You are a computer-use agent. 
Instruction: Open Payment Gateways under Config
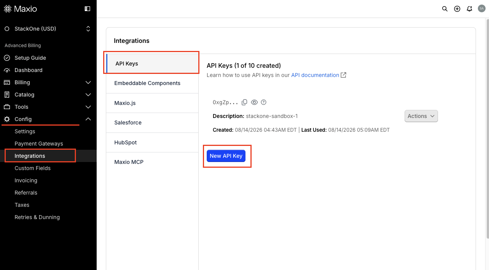tap(39, 144)
